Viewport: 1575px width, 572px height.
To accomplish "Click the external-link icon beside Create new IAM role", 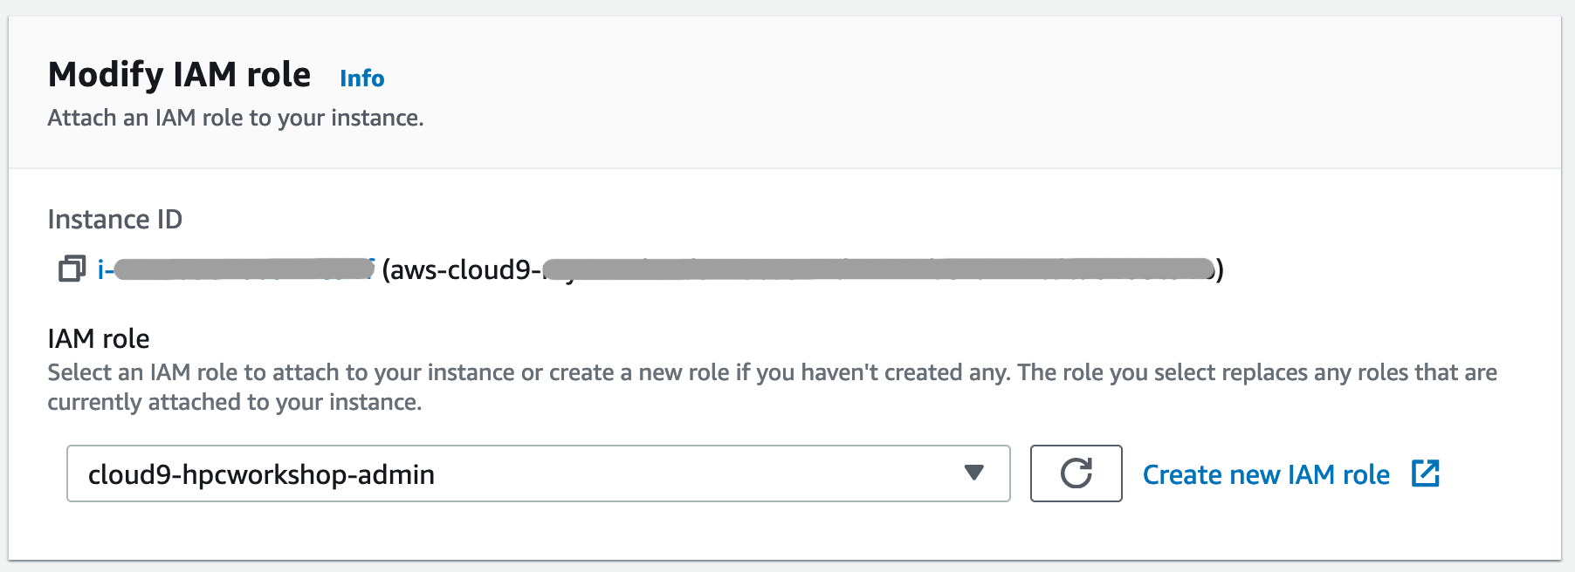I will 1426,473.
